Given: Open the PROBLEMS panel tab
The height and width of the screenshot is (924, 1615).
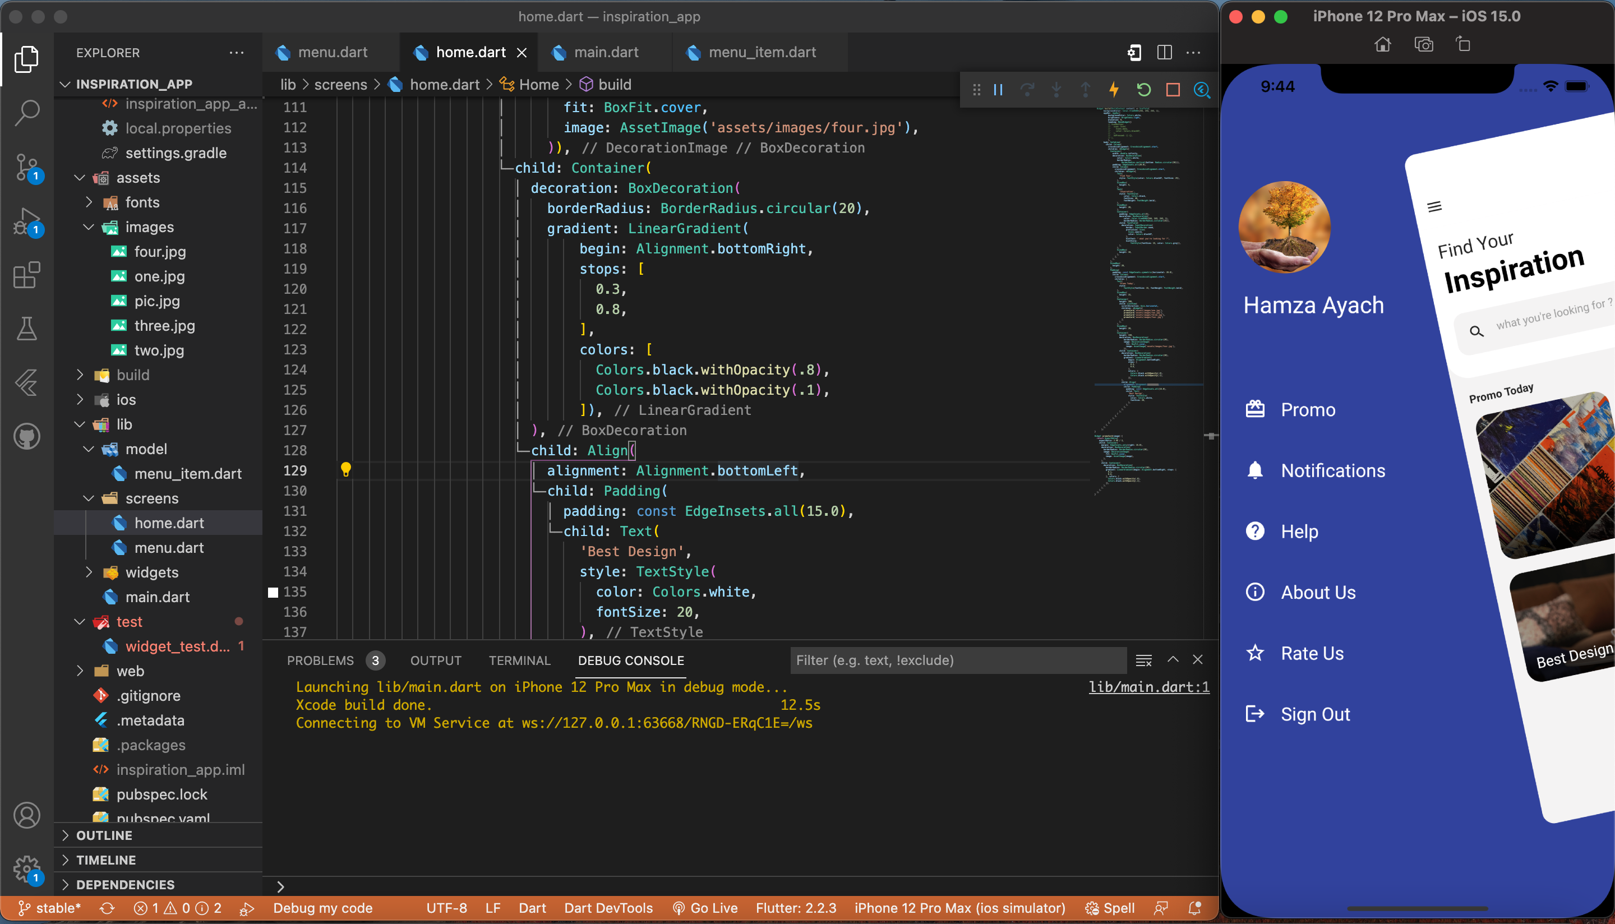Looking at the screenshot, I should point(320,660).
